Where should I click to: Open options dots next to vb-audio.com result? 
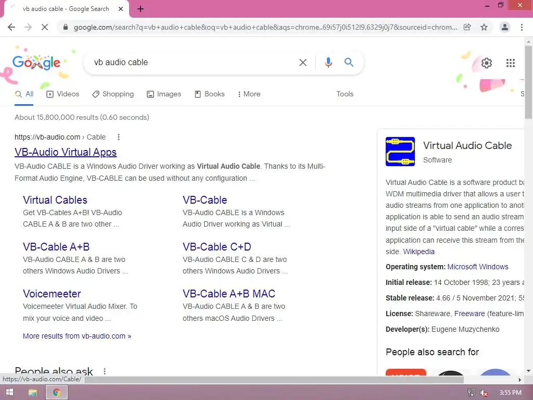pyautogui.click(x=118, y=137)
